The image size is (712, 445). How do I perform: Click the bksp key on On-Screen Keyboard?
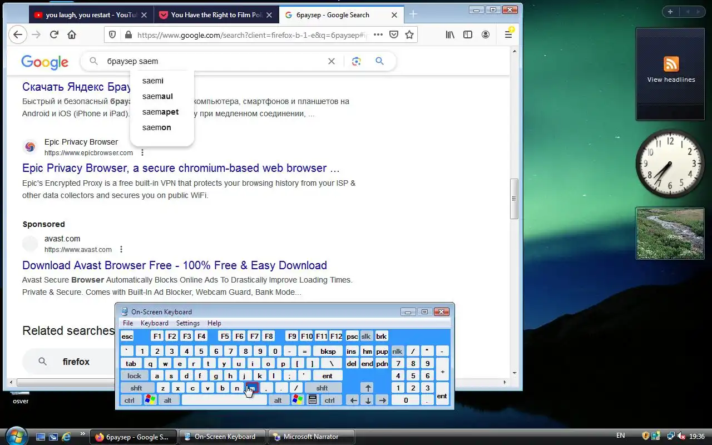tap(328, 352)
